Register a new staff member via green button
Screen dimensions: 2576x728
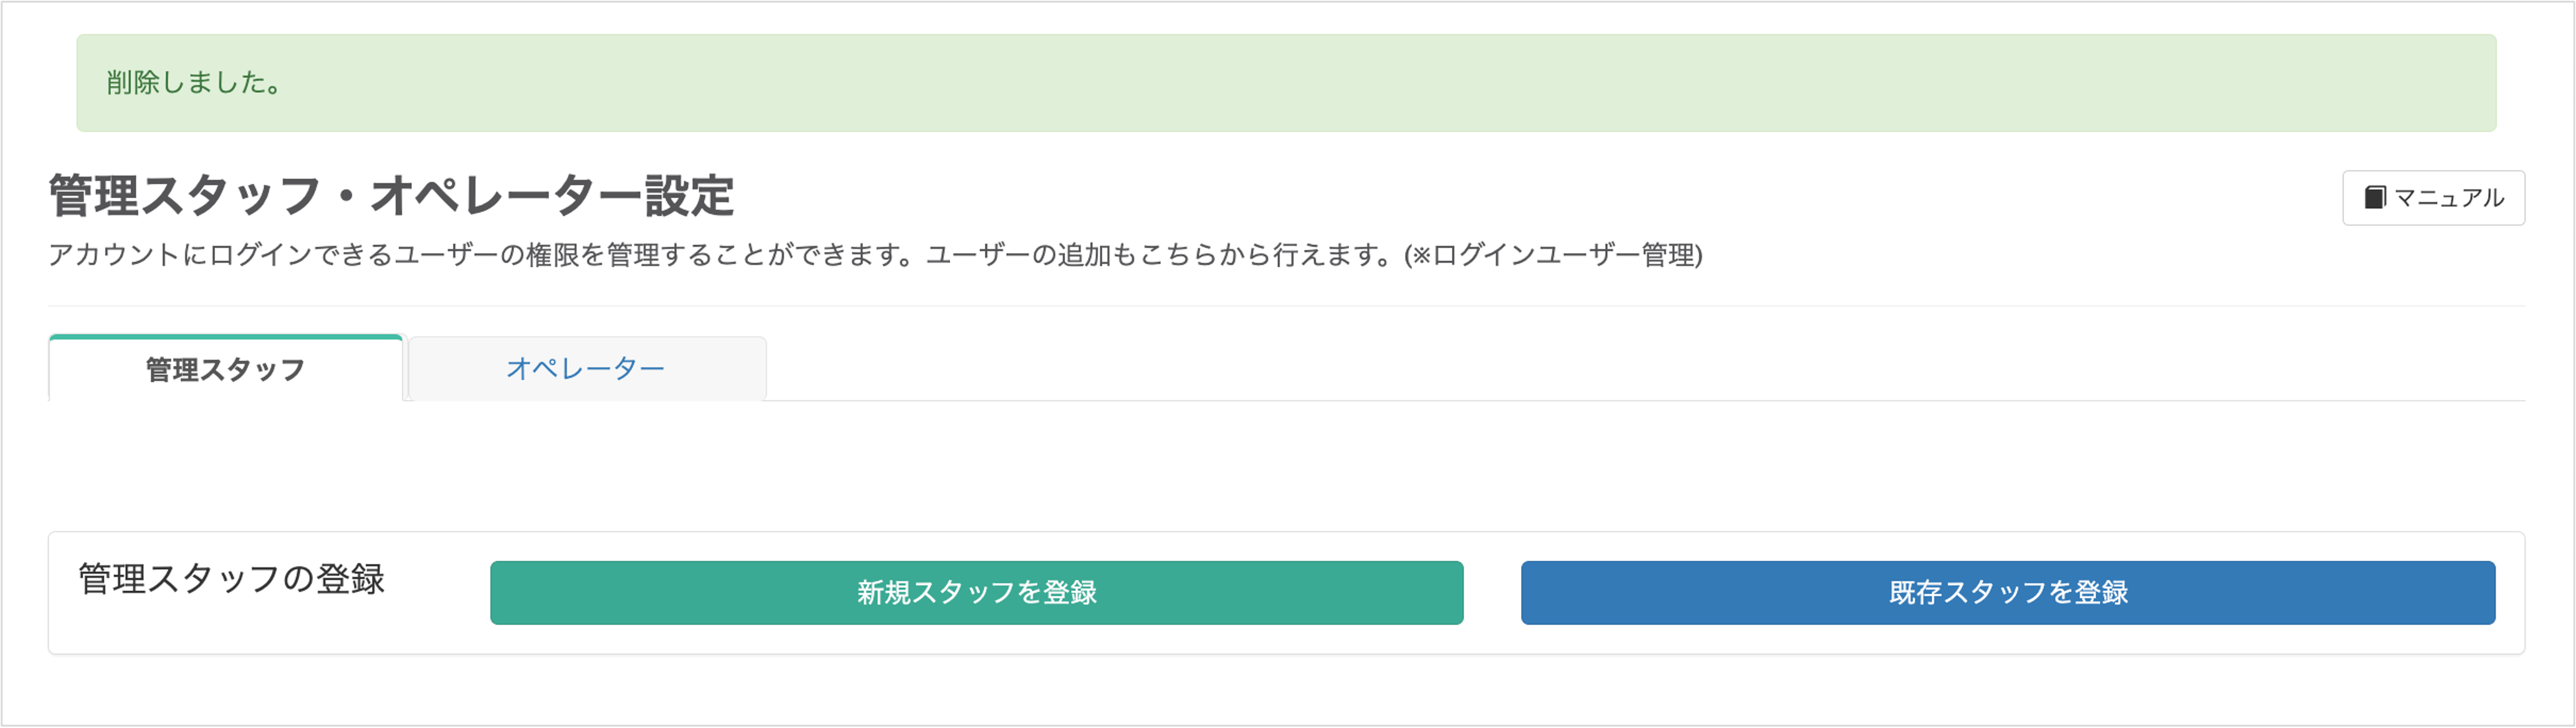(976, 592)
